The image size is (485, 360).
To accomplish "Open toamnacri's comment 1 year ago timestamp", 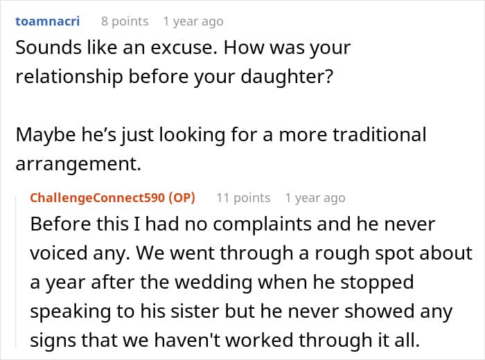I will [x=193, y=21].
